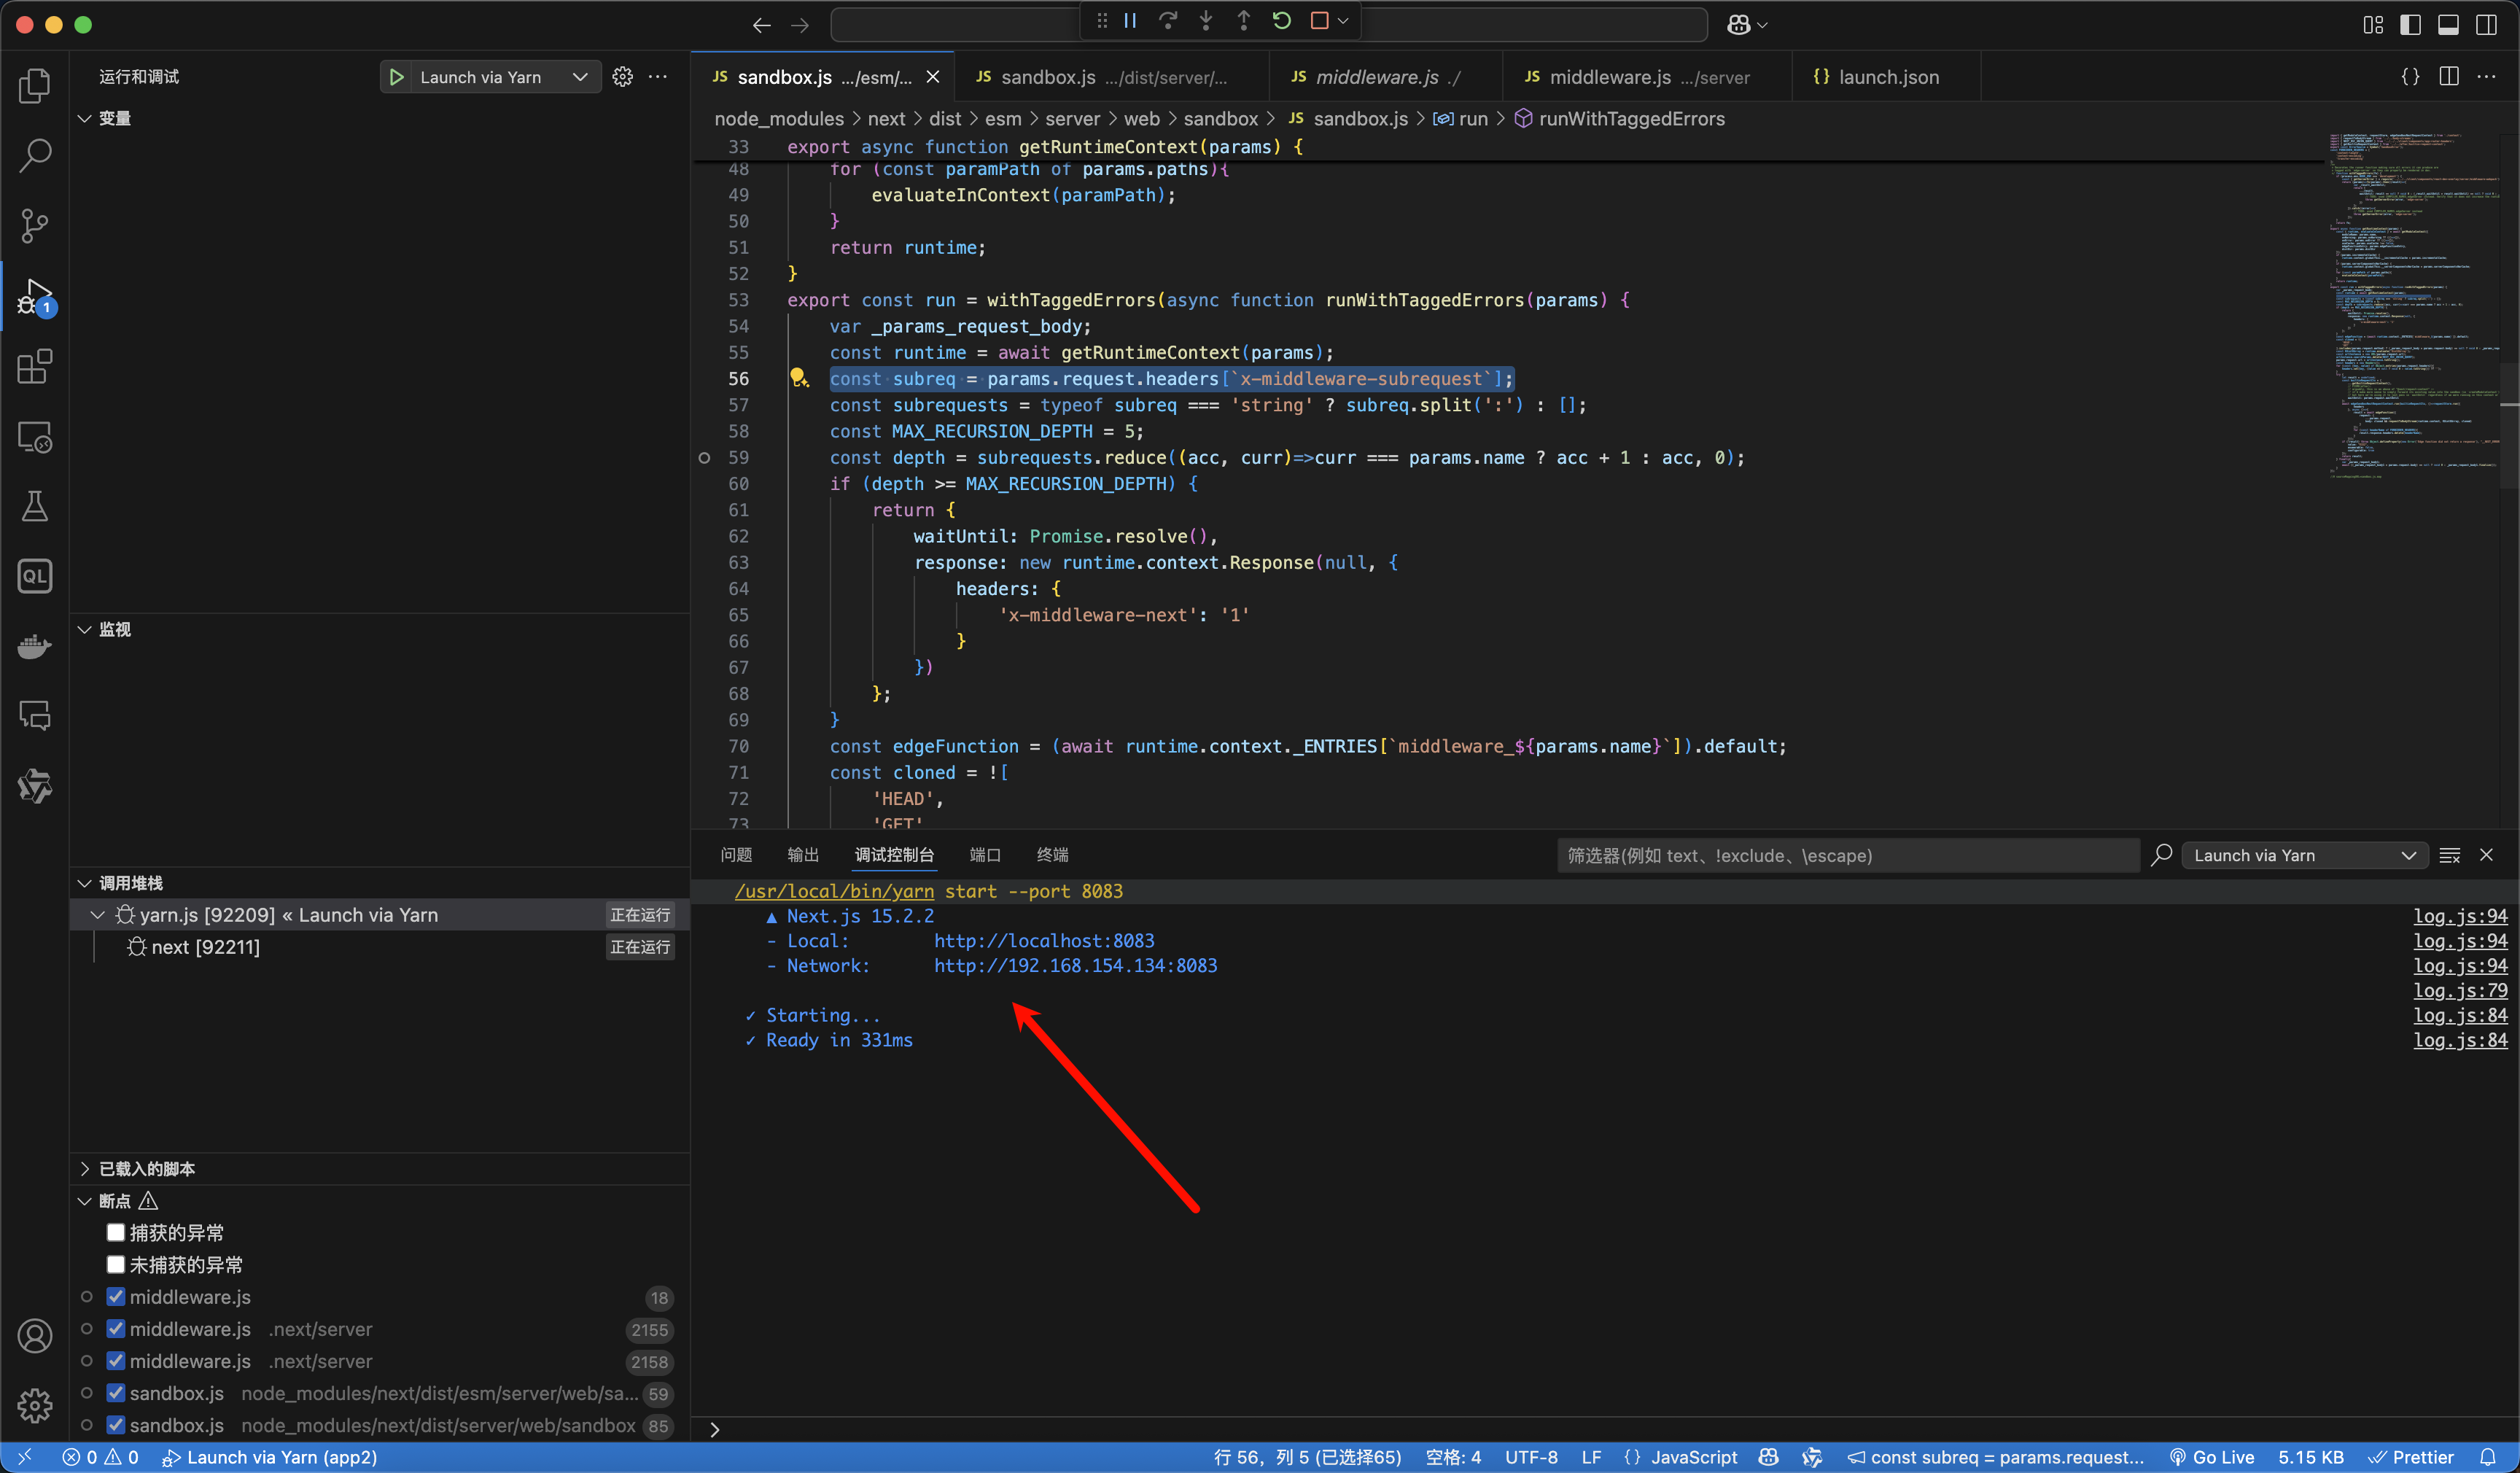The width and height of the screenshot is (2520, 1473).
Task: Disable sandbox.js line 85 breakpoint
Action: coord(116,1425)
